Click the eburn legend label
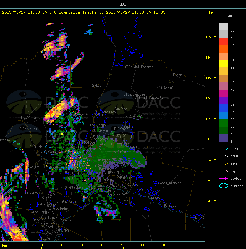The height and width of the screenshot is (249, 246). (x=235, y=164)
